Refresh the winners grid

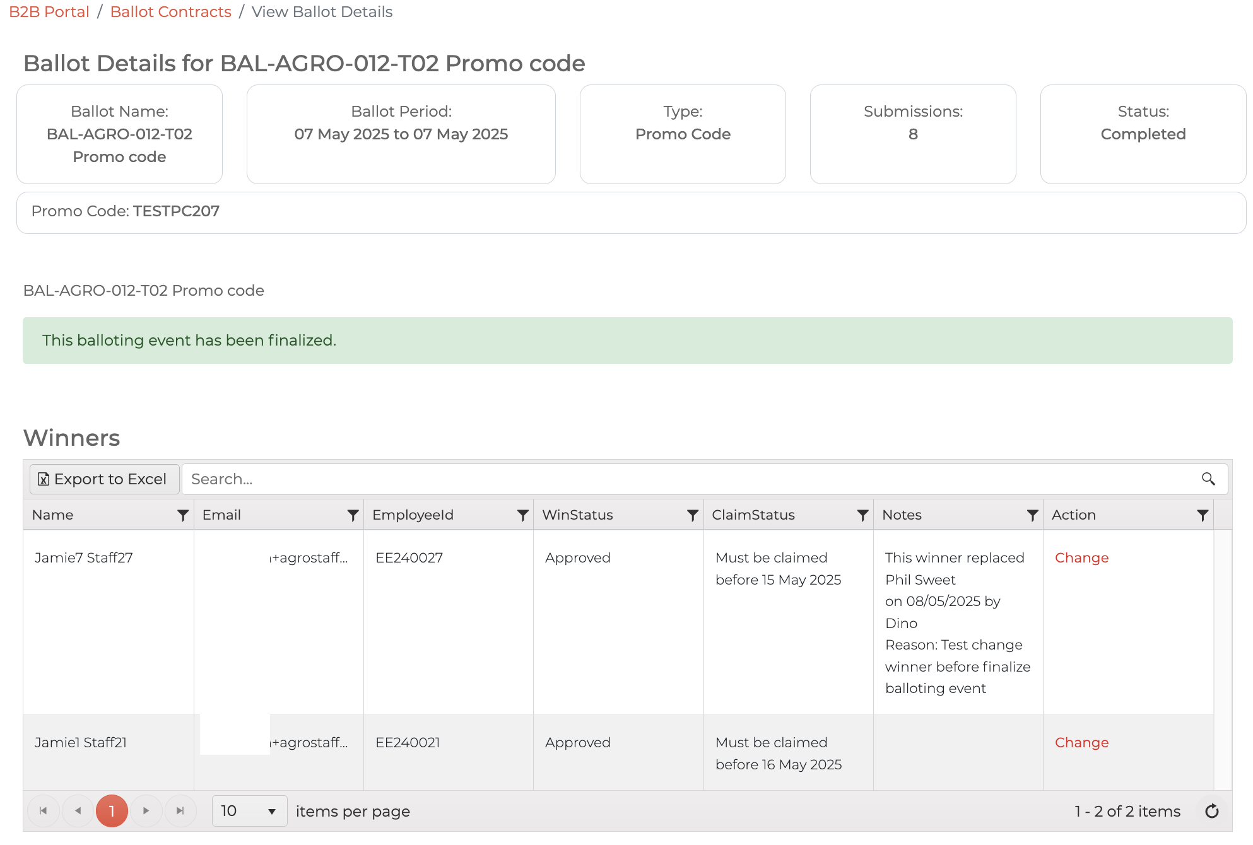1211,811
